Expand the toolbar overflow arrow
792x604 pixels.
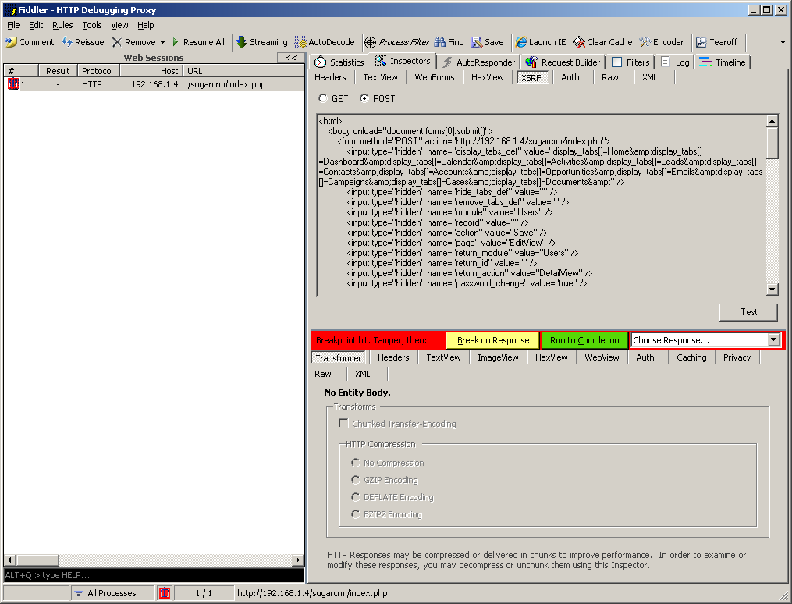tap(783, 42)
